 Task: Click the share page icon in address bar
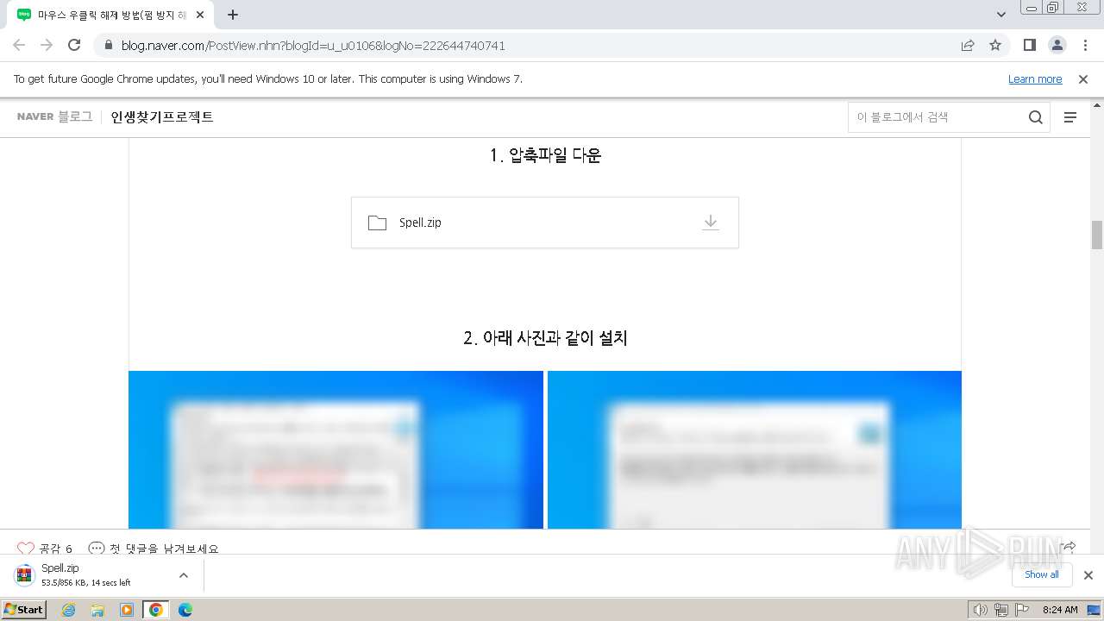(x=968, y=45)
